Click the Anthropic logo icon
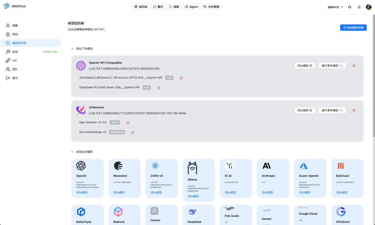 (x=267, y=166)
